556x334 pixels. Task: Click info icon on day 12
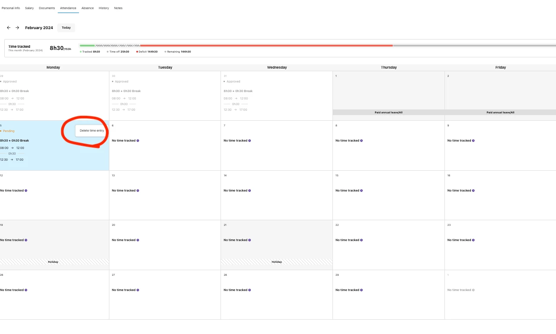26,191
